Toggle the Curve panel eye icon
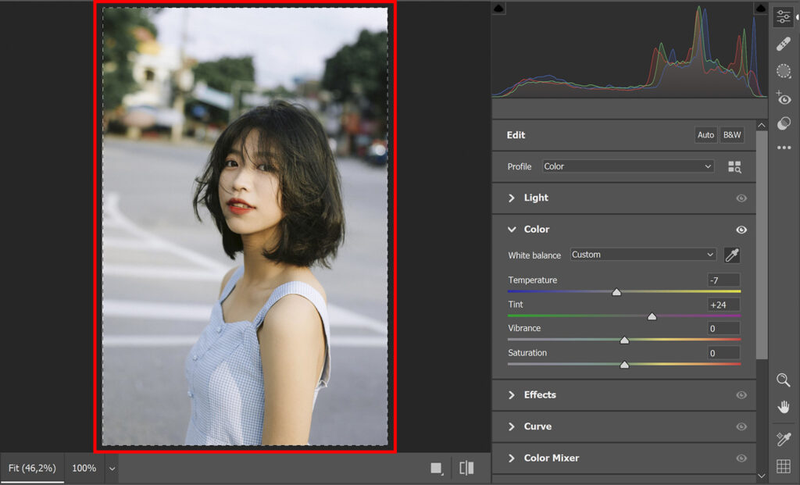The height and width of the screenshot is (485, 800). (741, 426)
